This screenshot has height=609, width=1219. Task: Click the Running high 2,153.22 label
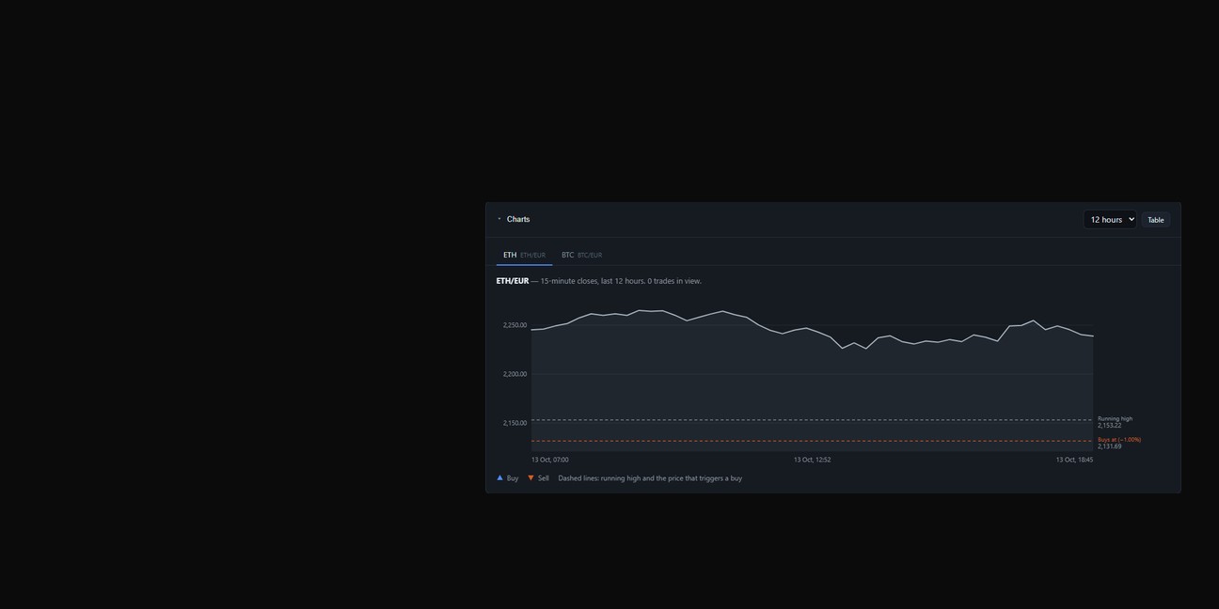(x=1115, y=422)
